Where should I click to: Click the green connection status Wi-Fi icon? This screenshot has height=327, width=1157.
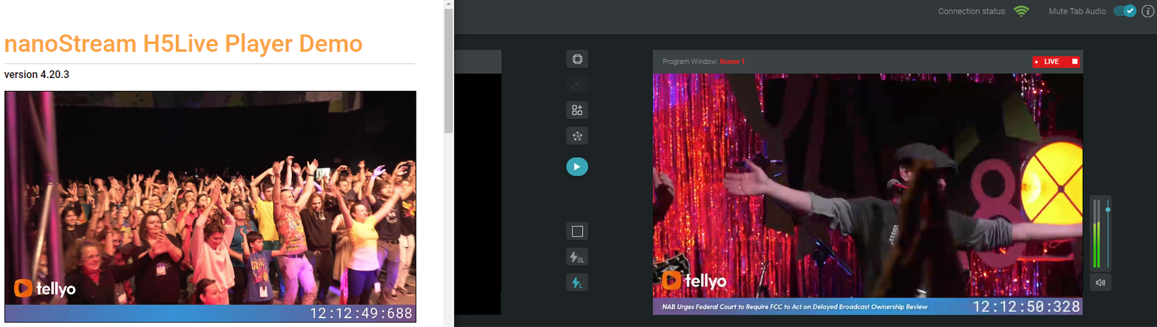tap(1021, 11)
